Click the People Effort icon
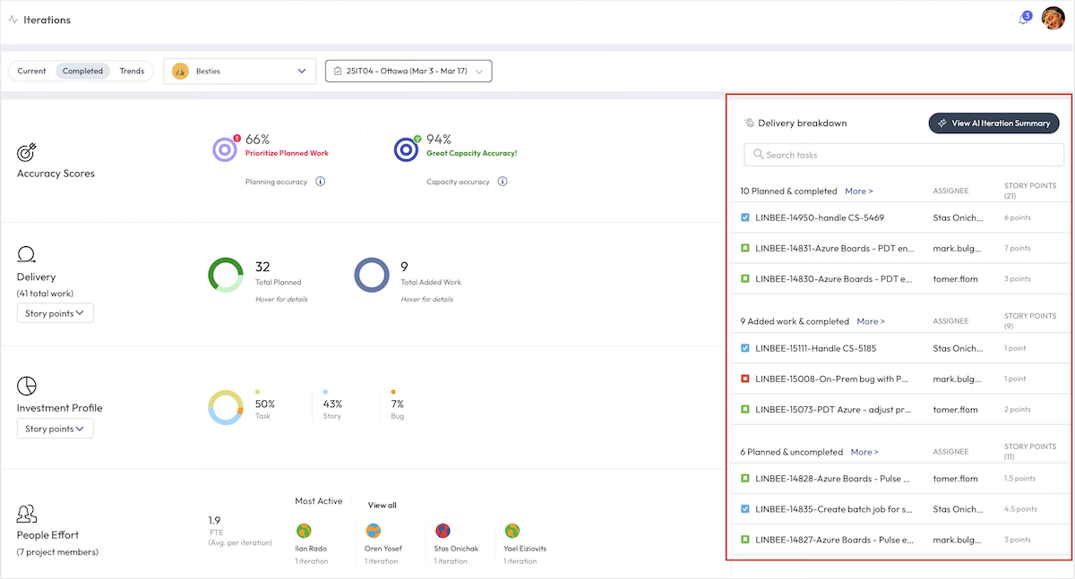Viewport: 1075px width, 579px height. pyautogui.click(x=27, y=514)
